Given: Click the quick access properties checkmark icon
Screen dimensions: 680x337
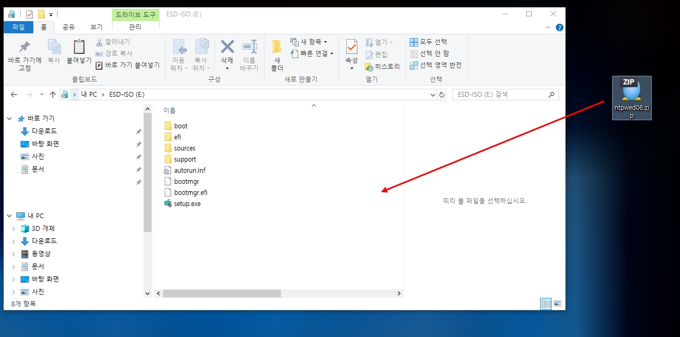Looking at the screenshot, I should (x=30, y=14).
